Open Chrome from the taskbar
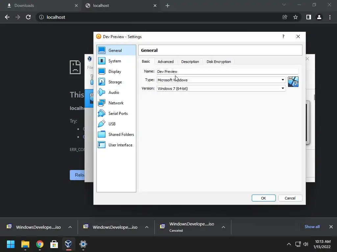The width and height of the screenshot is (337, 252). (x=39, y=244)
